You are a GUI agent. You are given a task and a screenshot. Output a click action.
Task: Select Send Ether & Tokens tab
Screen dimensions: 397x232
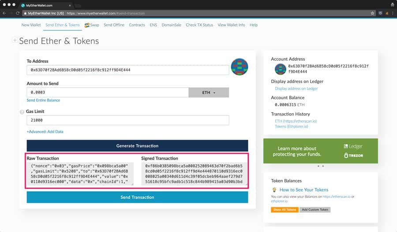pyautogui.click(x=63, y=25)
